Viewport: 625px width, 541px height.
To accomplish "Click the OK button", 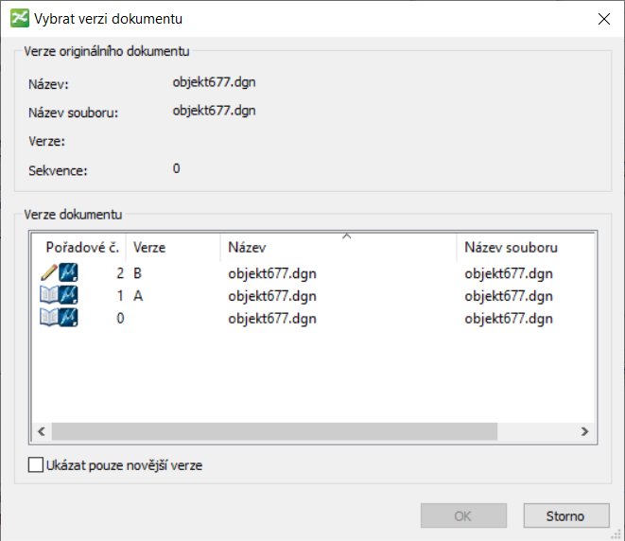I will 462,516.
